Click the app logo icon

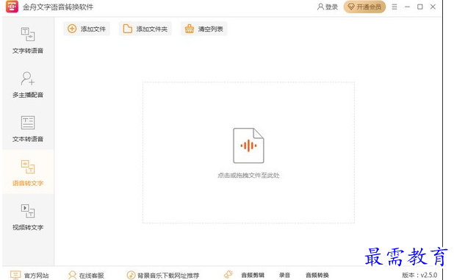pos(12,7)
